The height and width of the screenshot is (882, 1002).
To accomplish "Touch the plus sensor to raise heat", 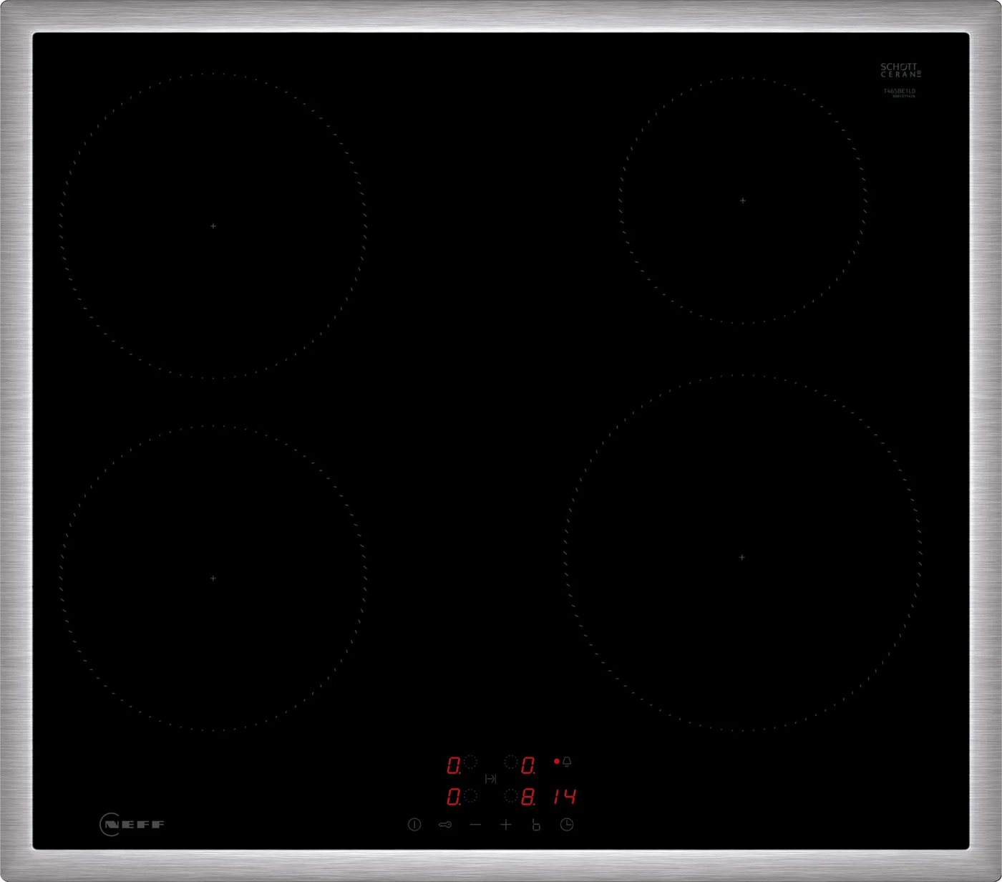I will pyautogui.click(x=506, y=825).
